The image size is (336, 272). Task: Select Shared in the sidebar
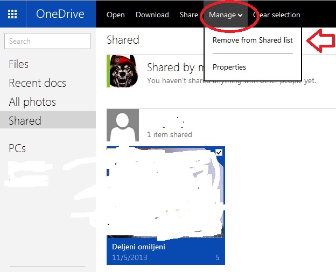(x=48, y=120)
